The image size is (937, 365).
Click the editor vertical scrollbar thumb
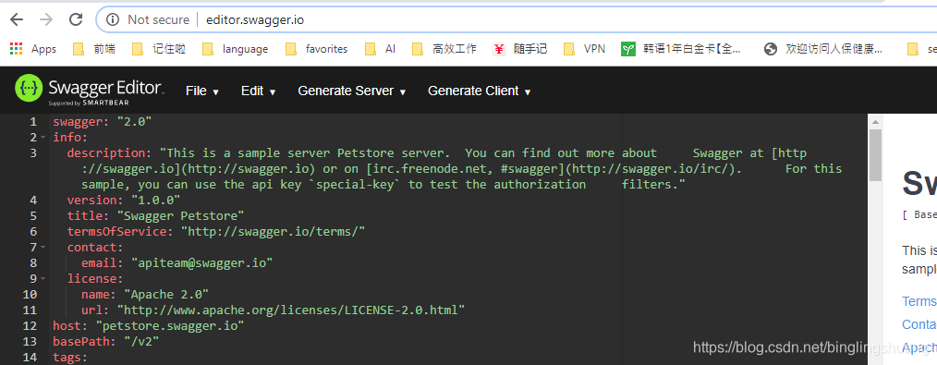pos(875,155)
